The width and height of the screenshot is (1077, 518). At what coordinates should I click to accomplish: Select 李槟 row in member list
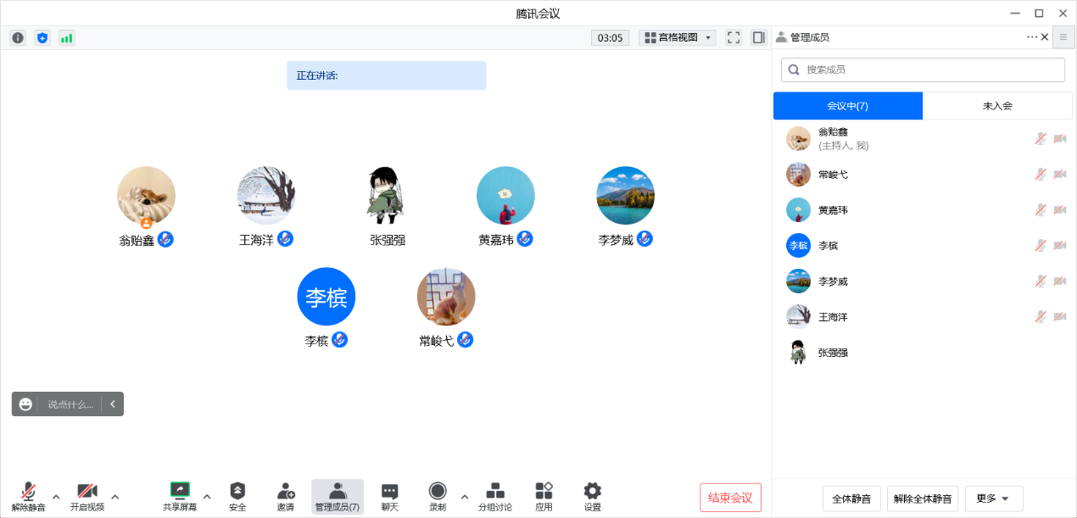[923, 246]
